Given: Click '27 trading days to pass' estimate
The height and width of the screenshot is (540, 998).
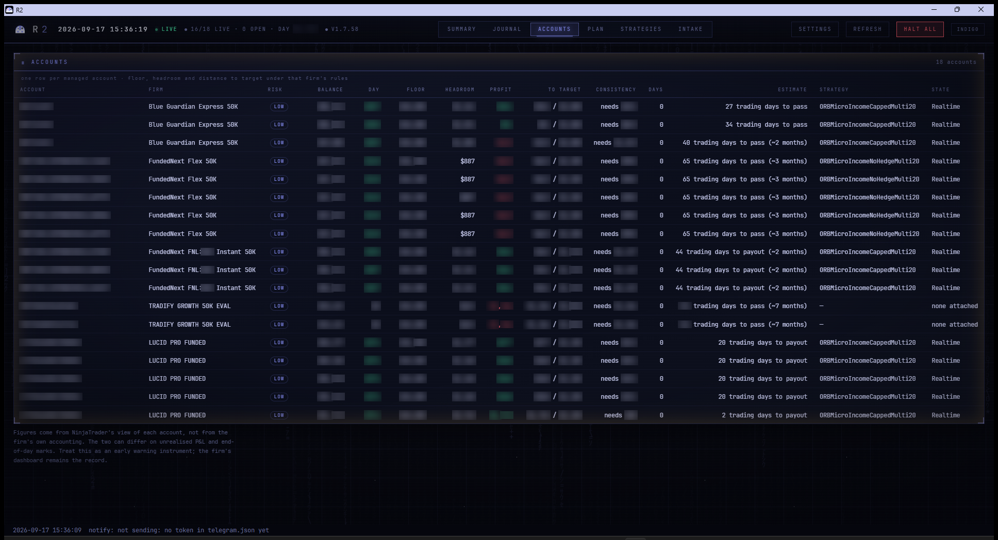Looking at the screenshot, I should pos(767,107).
